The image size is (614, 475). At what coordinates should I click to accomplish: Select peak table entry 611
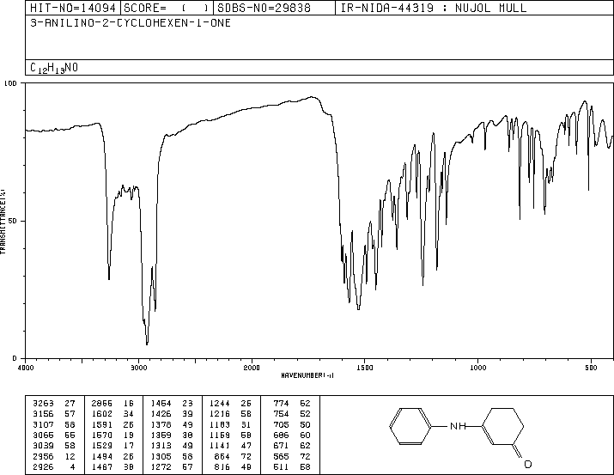pyautogui.click(x=281, y=466)
